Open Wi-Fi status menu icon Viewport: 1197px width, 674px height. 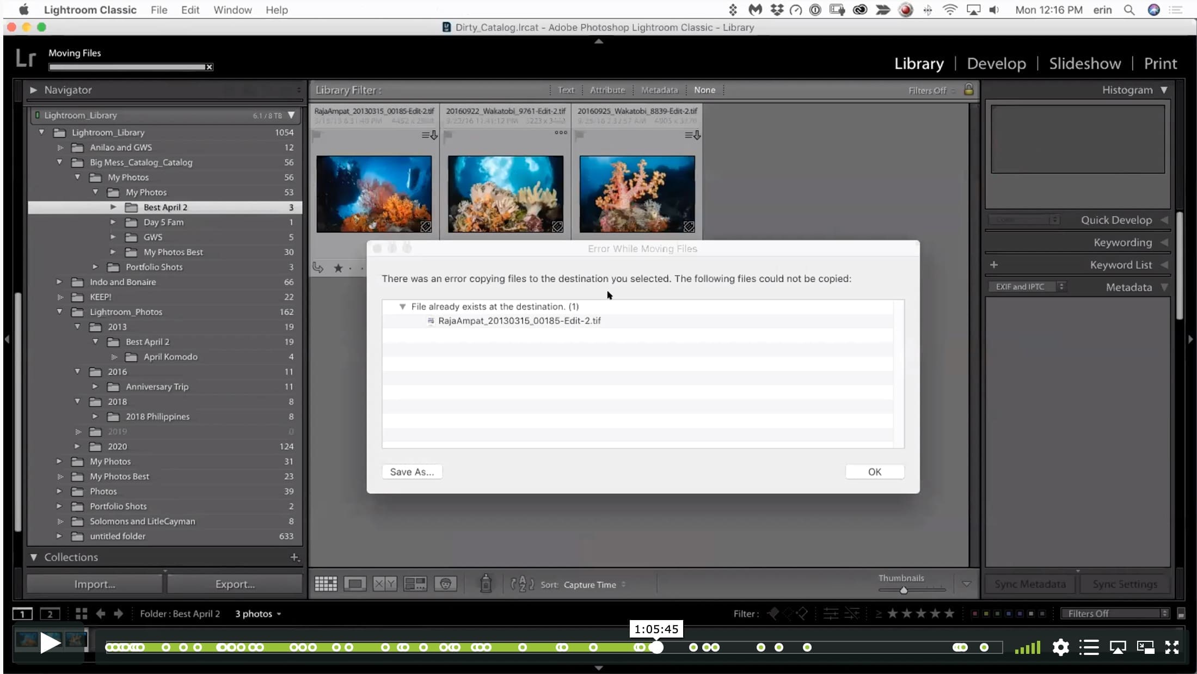click(x=950, y=10)
